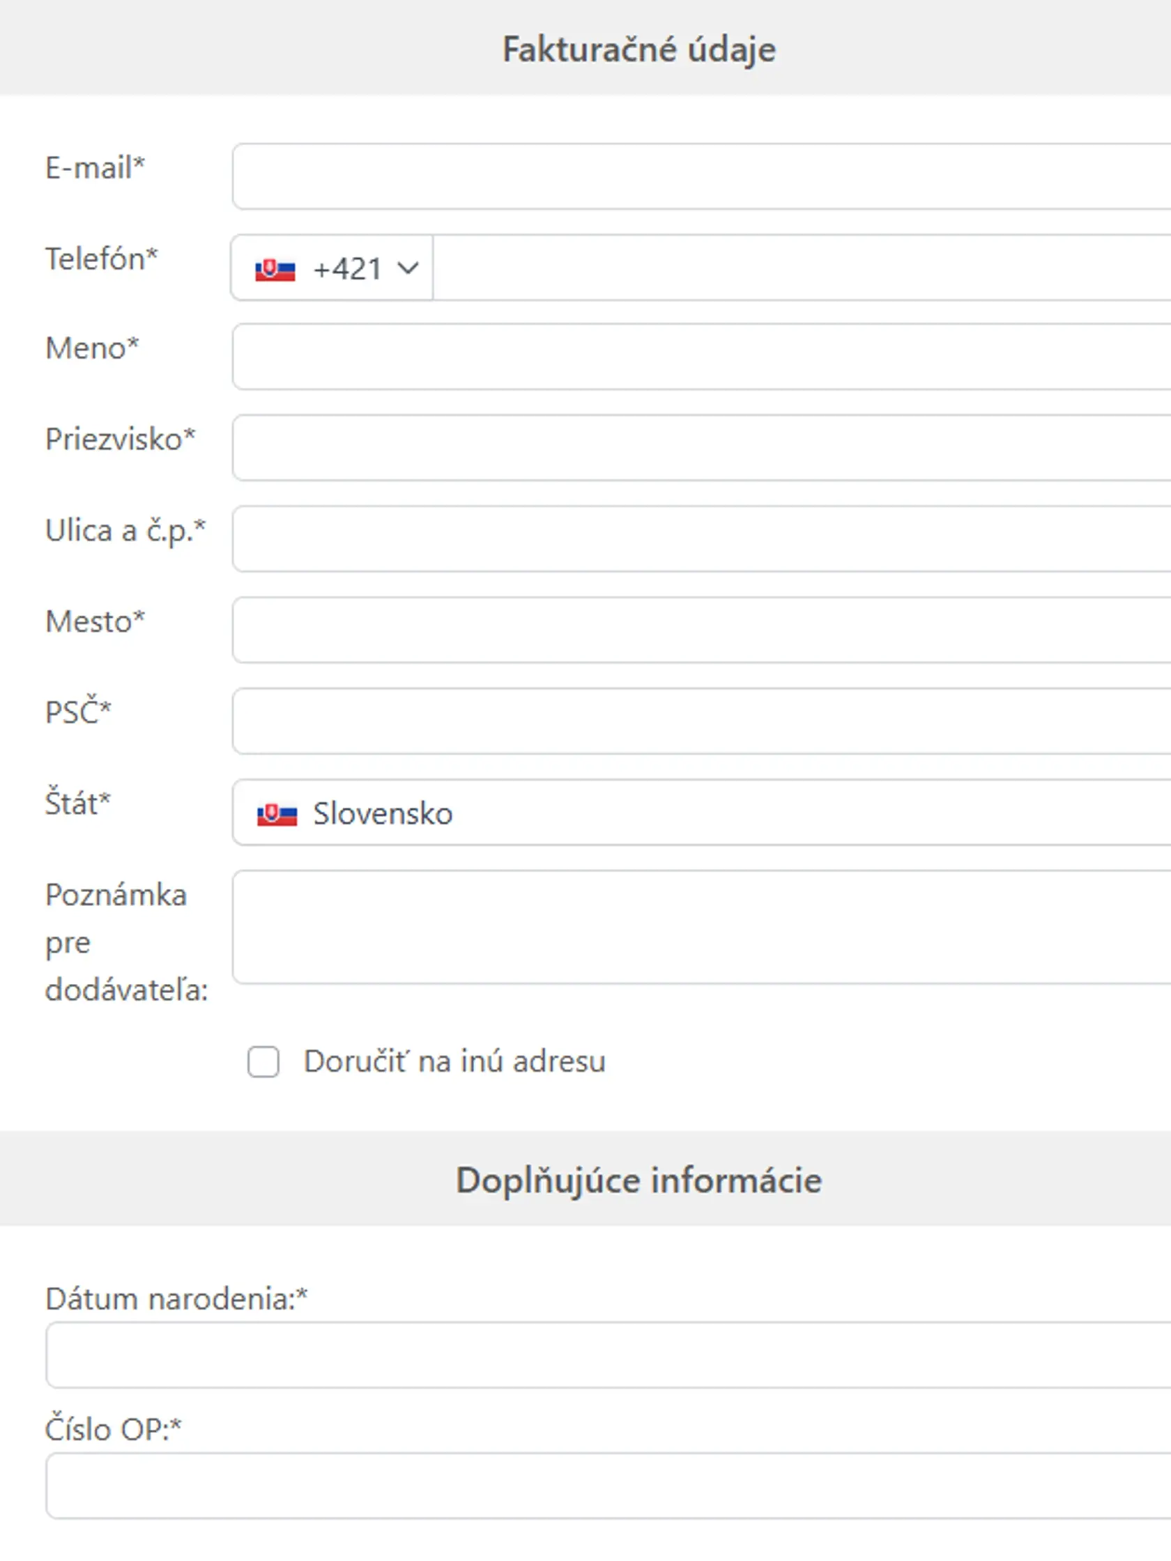Click the Slovak flag in the Štát field
This screenshot has width=1171, height=1561.
pos(277,815)
